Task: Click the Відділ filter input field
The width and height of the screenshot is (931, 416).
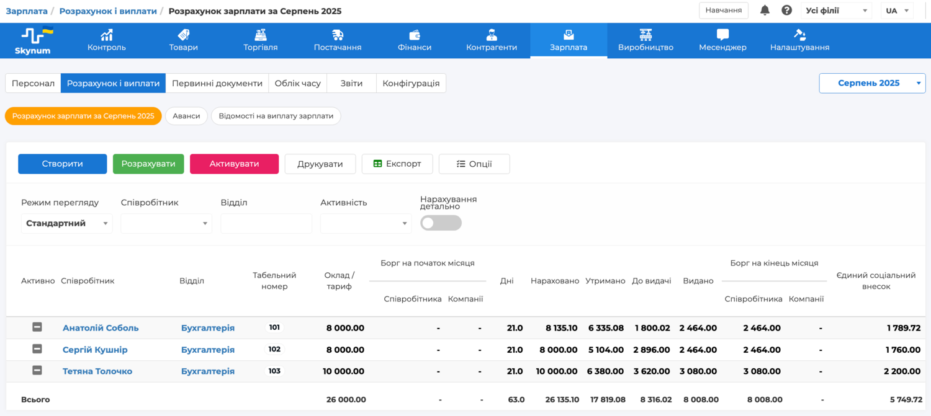Action: pyautogui.click(x=266, y=224)
